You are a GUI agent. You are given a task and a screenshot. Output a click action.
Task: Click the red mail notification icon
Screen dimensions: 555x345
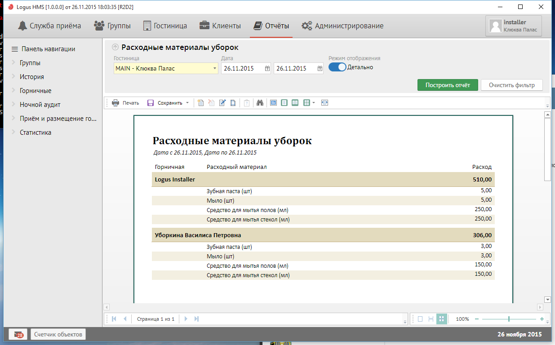tap(18, 334)
